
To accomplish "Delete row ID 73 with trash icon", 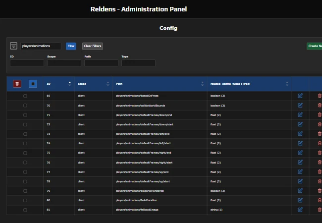I will [x=320, y=134].
